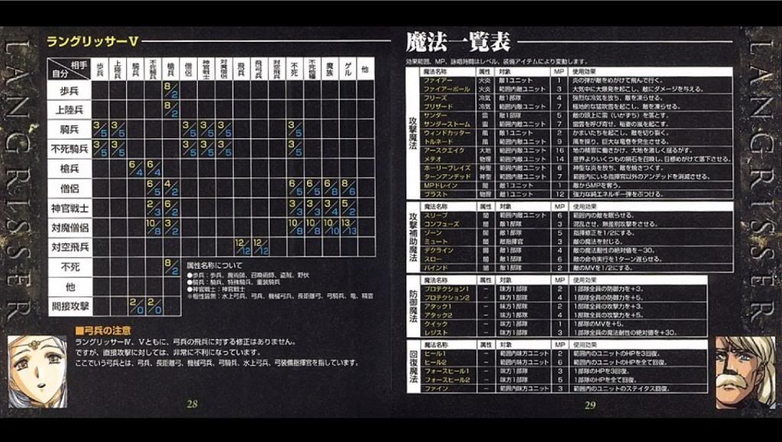Click the '僧侶' row label

[x=69, y=189]
